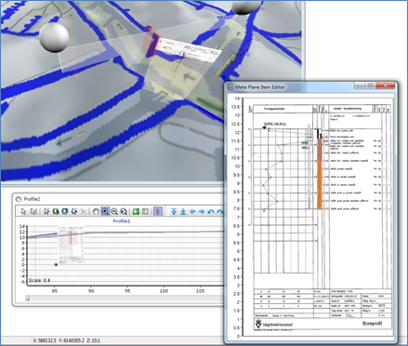Click the orange soil column in borehole log
The height and width of the screenshot is (346, 408).
(320, 185)
